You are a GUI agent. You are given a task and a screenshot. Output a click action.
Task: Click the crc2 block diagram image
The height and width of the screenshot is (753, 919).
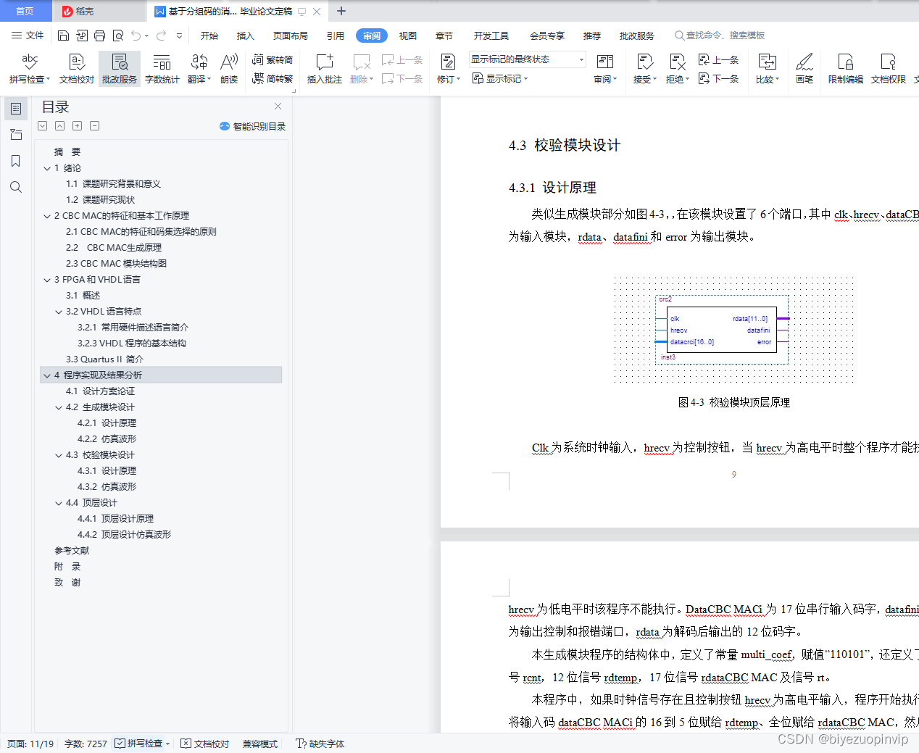pos(733,330)
